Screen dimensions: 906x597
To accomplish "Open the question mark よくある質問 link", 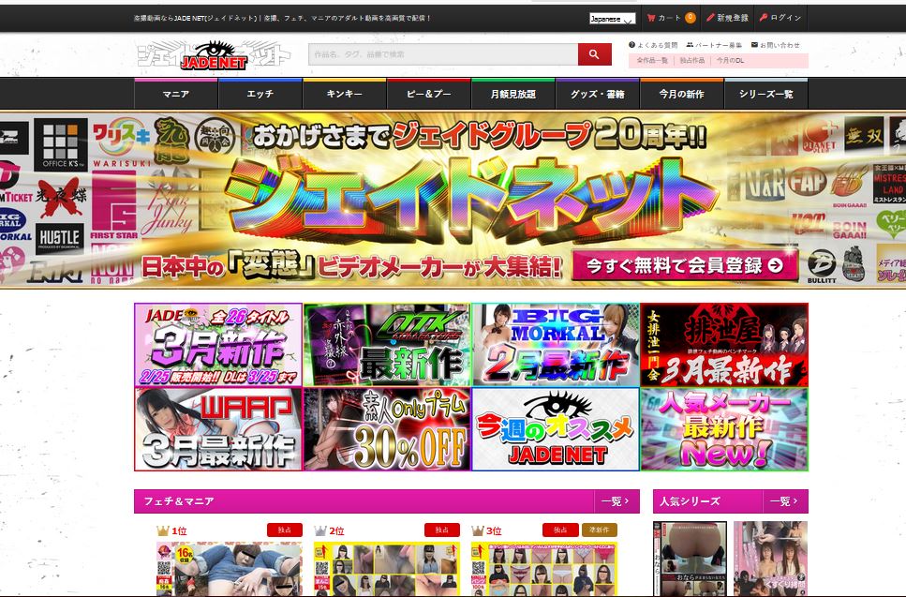I will coord(653,45).
